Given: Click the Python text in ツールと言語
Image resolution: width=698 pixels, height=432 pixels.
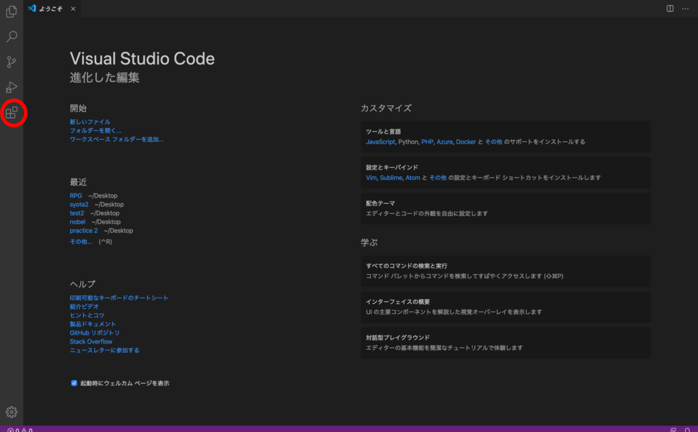Looking at the screenshot, I should pos(408,142).
